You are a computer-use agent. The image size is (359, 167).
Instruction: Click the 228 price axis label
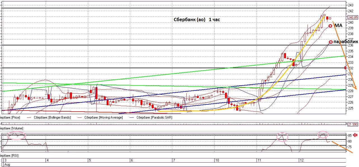351,91
